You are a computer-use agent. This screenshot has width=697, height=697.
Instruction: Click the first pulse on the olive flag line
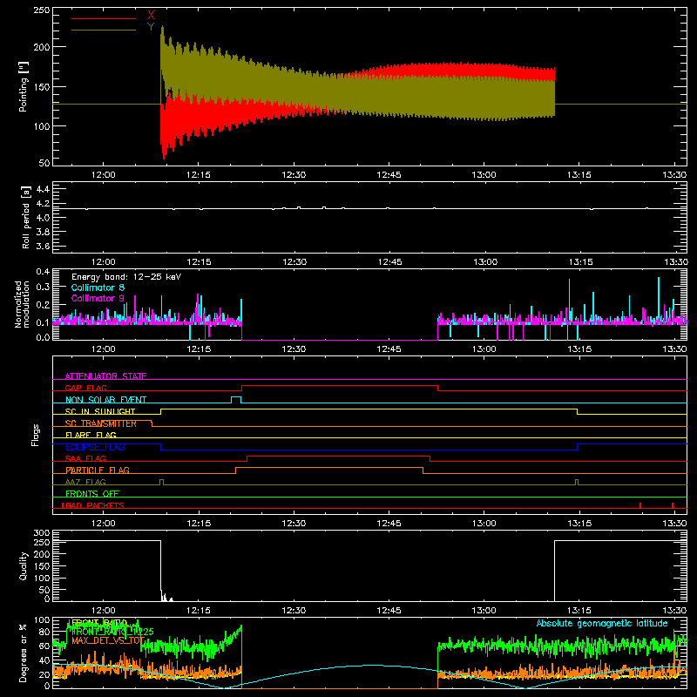point(161,483)
